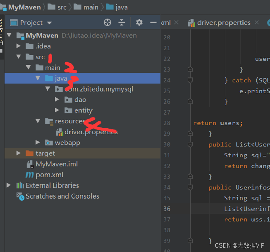Select the entity package icon
This screenshot has height=252, width=270.
(68, 110)
